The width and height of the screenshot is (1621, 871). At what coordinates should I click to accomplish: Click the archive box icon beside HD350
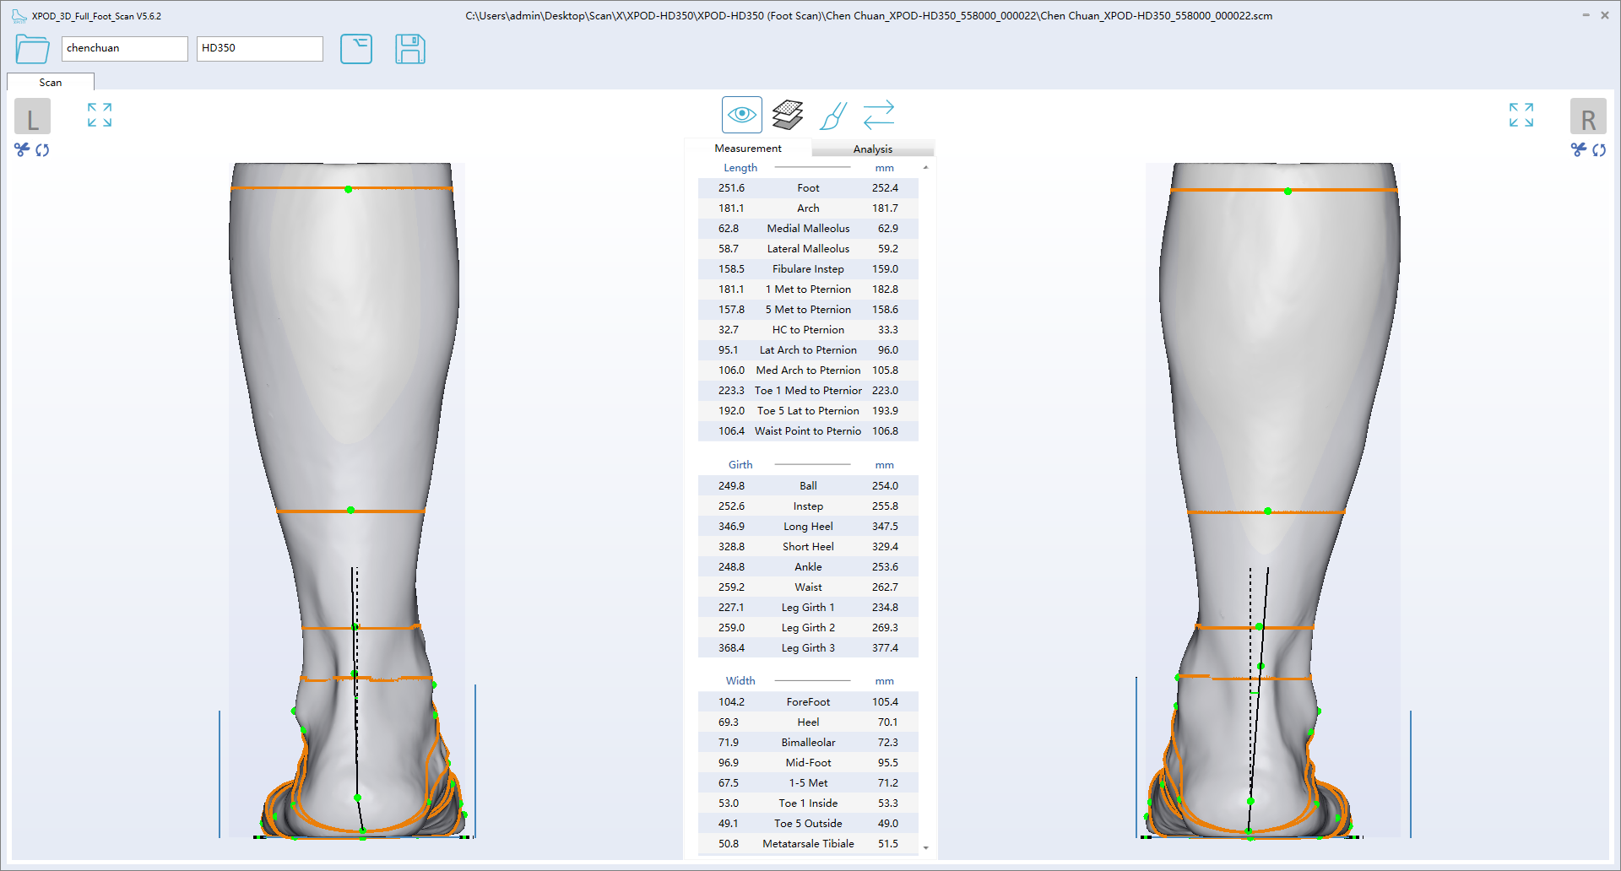click(356, 49)
